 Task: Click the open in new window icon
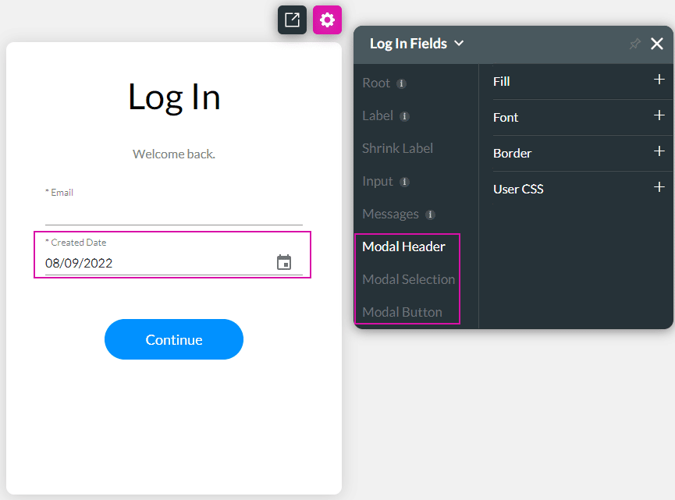(292, 20)
